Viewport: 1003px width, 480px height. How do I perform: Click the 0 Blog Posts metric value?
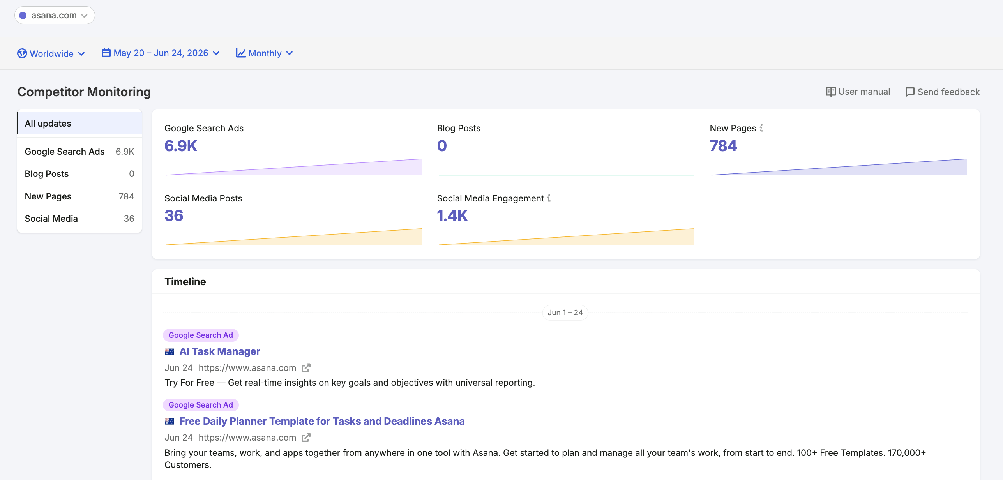(x=442, y=146)
